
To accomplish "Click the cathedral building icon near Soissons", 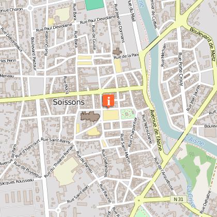I will pyautogui.click(x=90, y=117).
